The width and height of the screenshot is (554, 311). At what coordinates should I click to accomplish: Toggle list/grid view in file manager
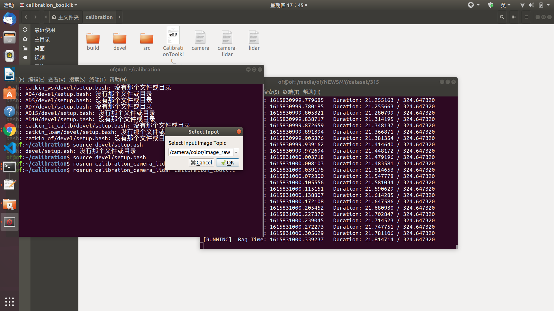(514, 17)
